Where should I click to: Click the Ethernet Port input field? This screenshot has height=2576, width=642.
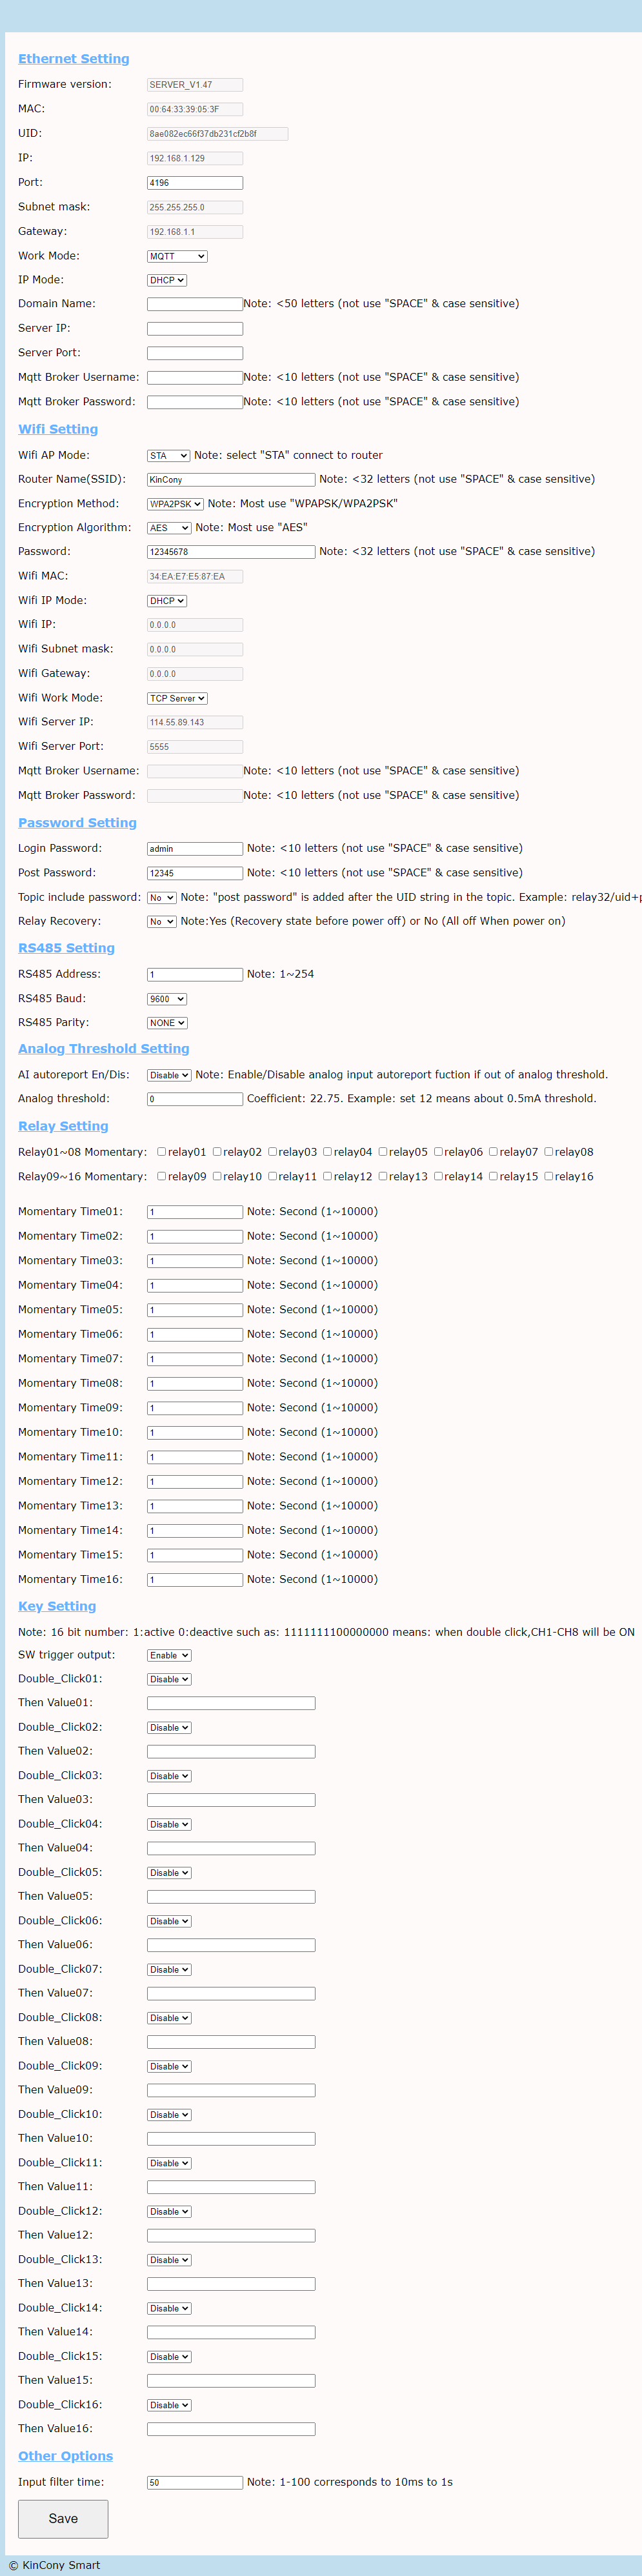195,183
